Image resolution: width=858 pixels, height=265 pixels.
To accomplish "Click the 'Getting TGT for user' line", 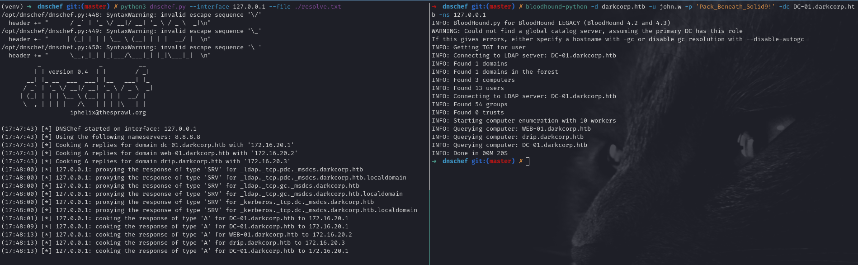I will 478,47.
